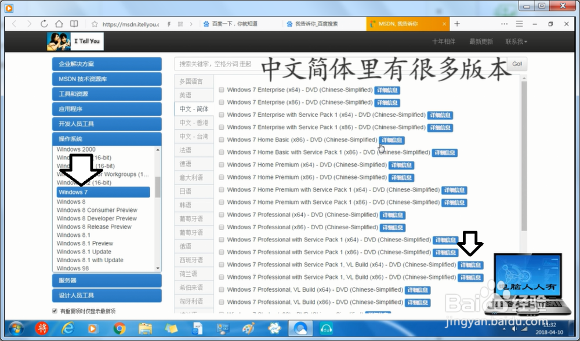Check Windows 7 Home Basic (x86) DVD checkbox

click(x=221, y=140)
